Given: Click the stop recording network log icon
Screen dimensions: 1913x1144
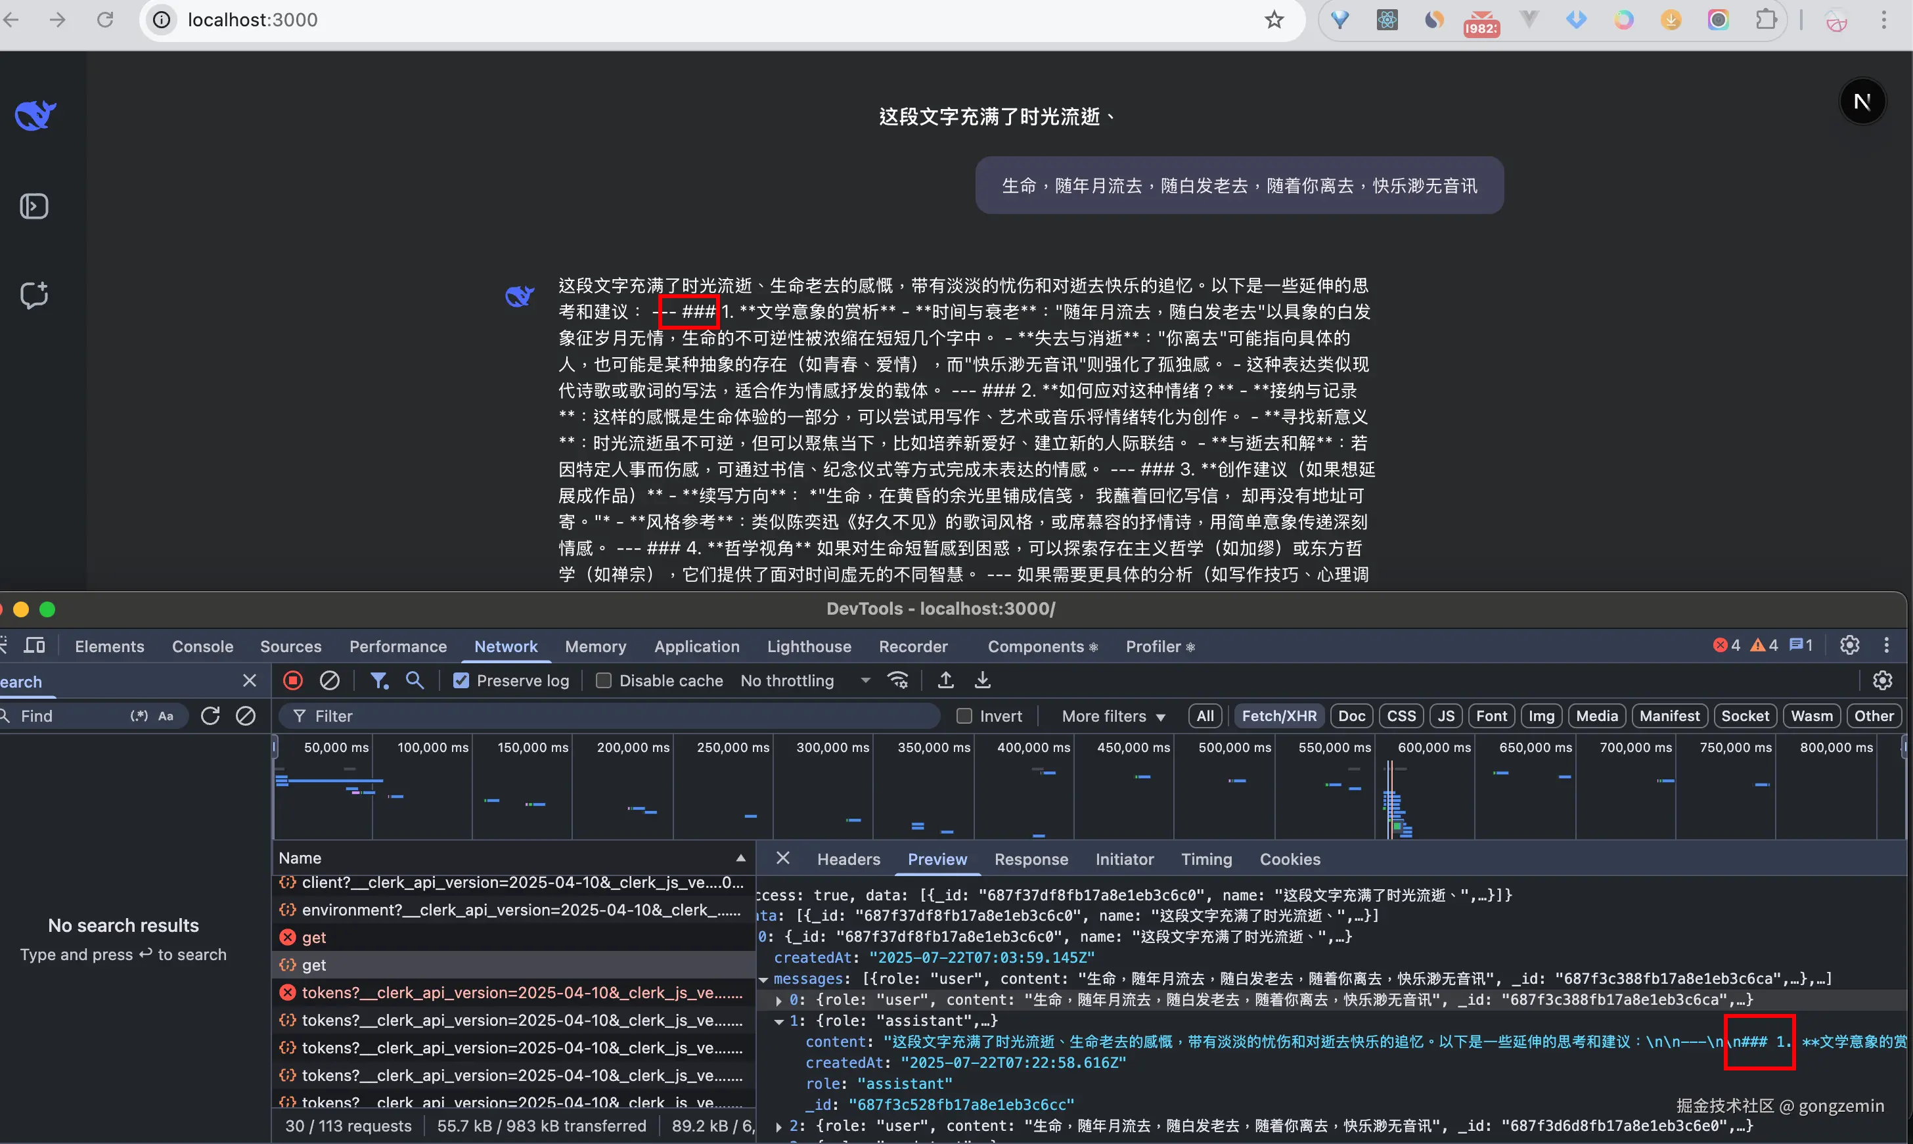Looking at the screenshot, I should 292,681.
